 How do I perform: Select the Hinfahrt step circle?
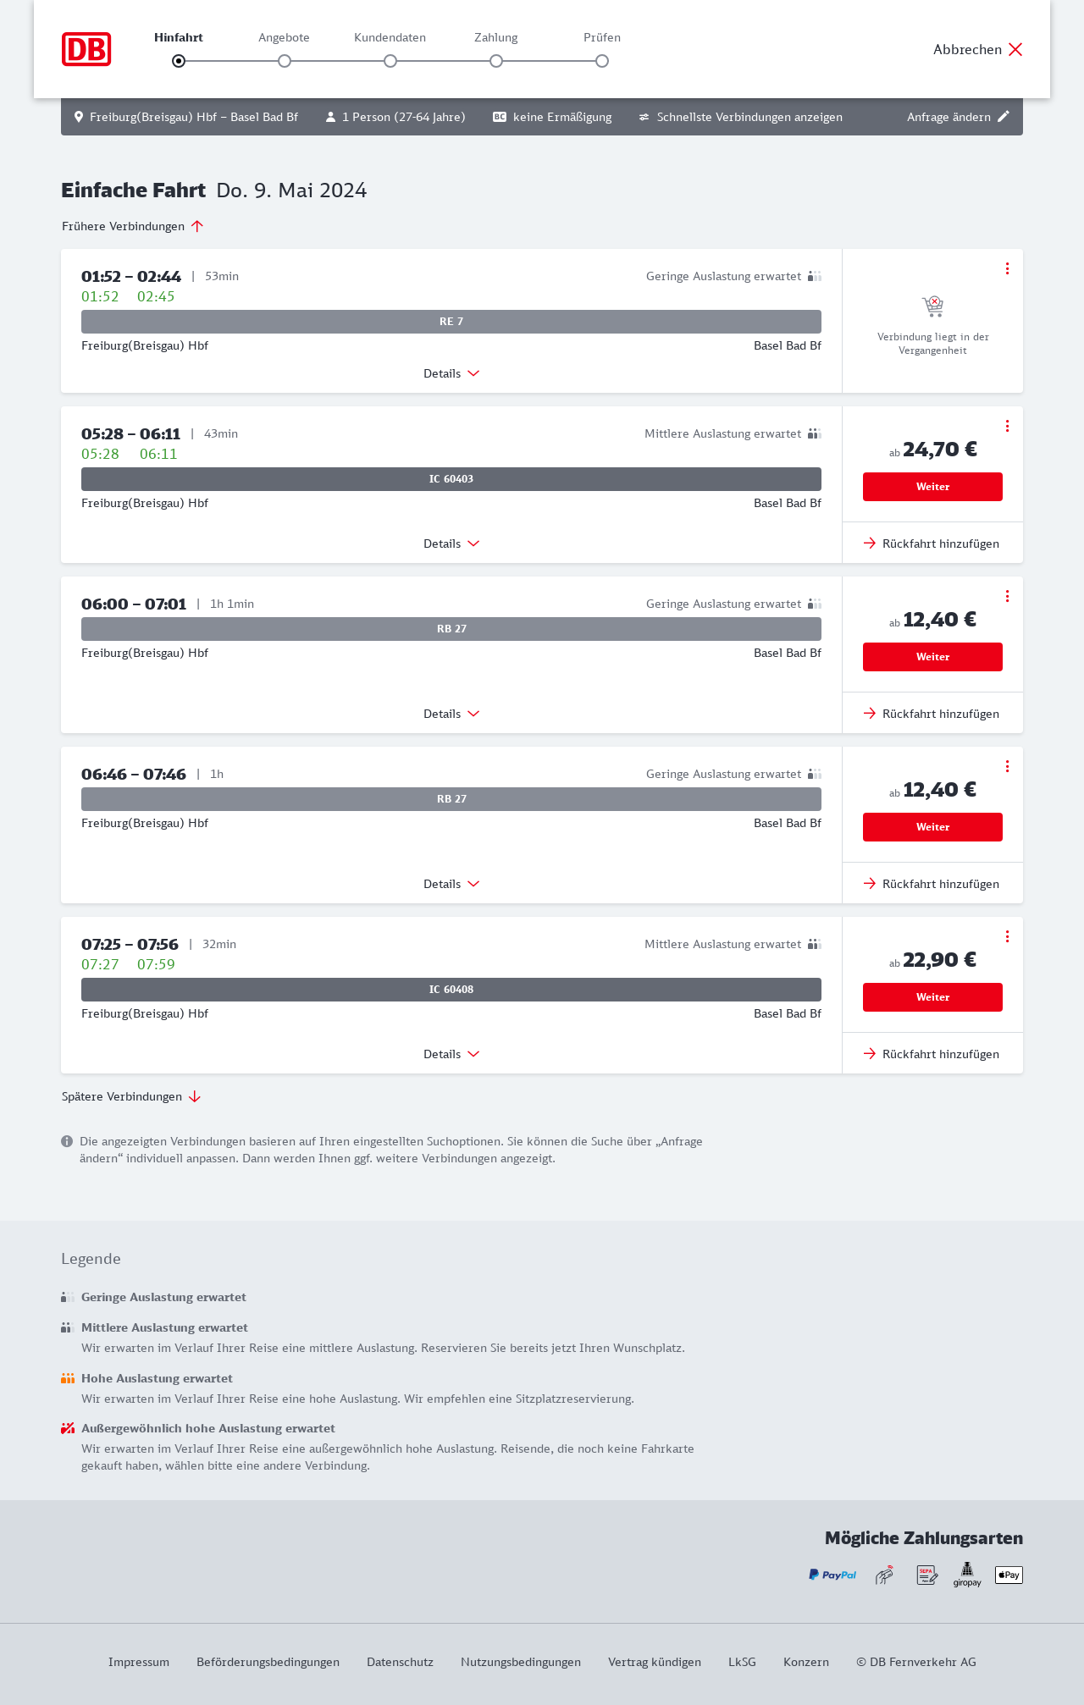179,61
